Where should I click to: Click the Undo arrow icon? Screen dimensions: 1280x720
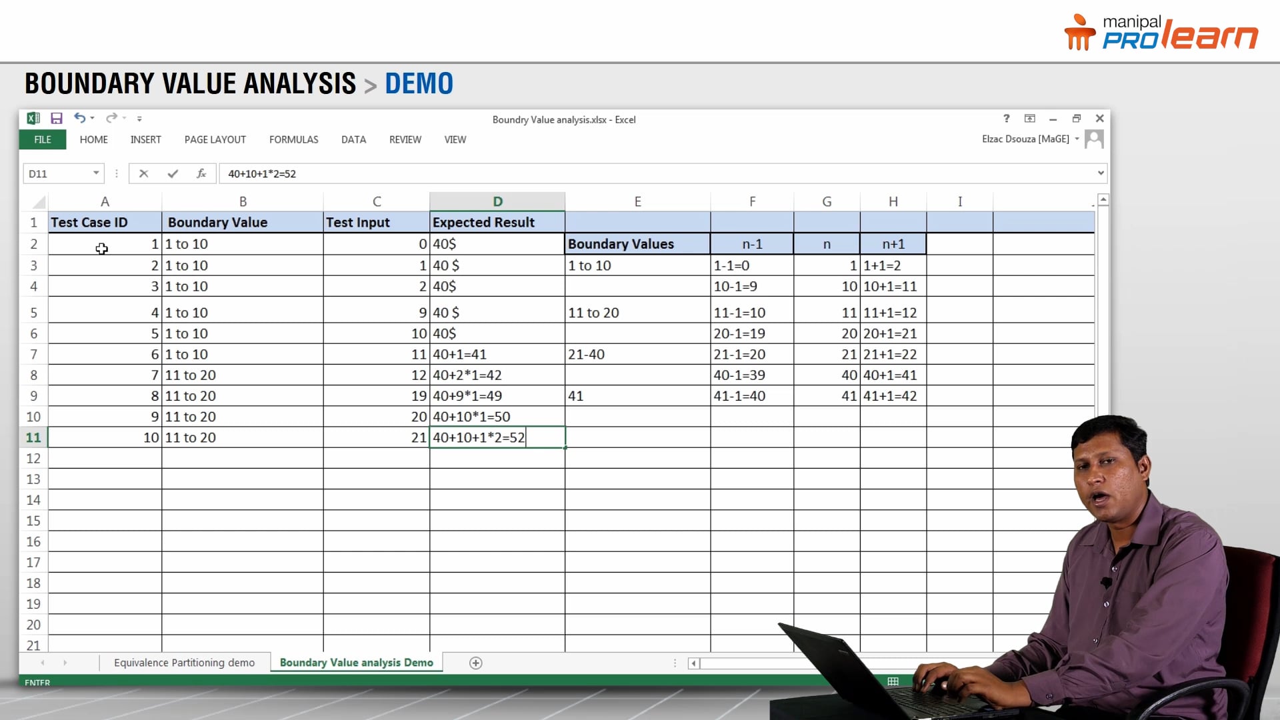[x=79, y=118]
